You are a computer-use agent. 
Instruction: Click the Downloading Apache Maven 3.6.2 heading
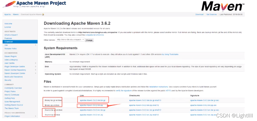[77, 23]
